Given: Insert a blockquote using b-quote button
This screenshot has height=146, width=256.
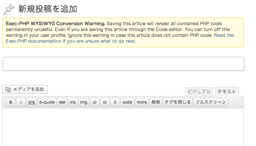Looking at the screenshot, I should coord(47,102).
